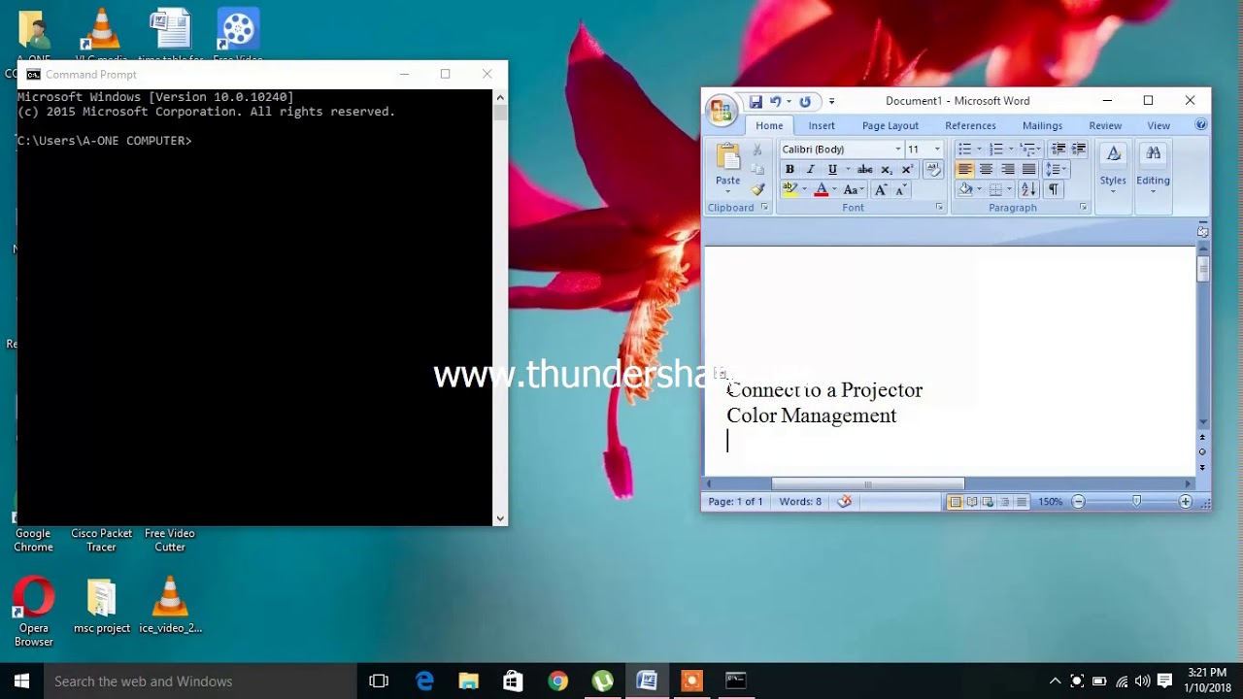Toggle Bold formatting
The image size is (1243, 699).
(789, 169)
